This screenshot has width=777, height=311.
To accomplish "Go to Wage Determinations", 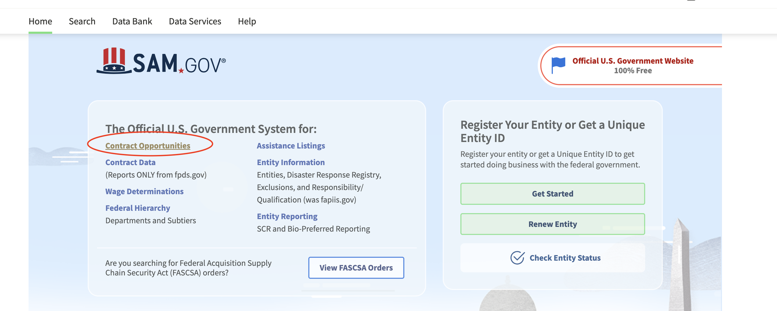I will click(x=144, y=191).
